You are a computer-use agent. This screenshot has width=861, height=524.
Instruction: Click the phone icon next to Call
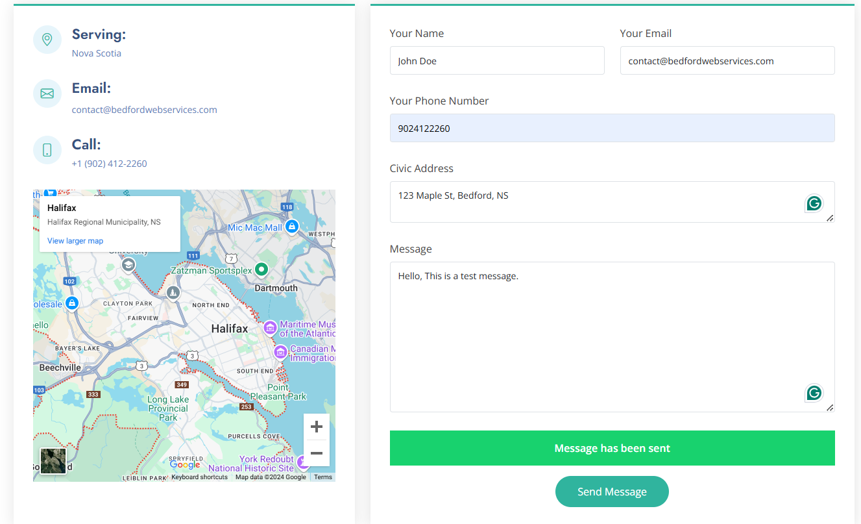47,150
